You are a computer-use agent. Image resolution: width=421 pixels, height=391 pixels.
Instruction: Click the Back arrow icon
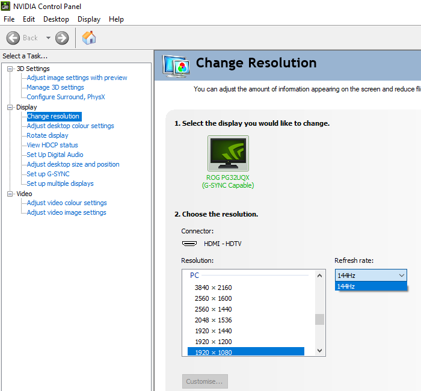tap(13, 38)
